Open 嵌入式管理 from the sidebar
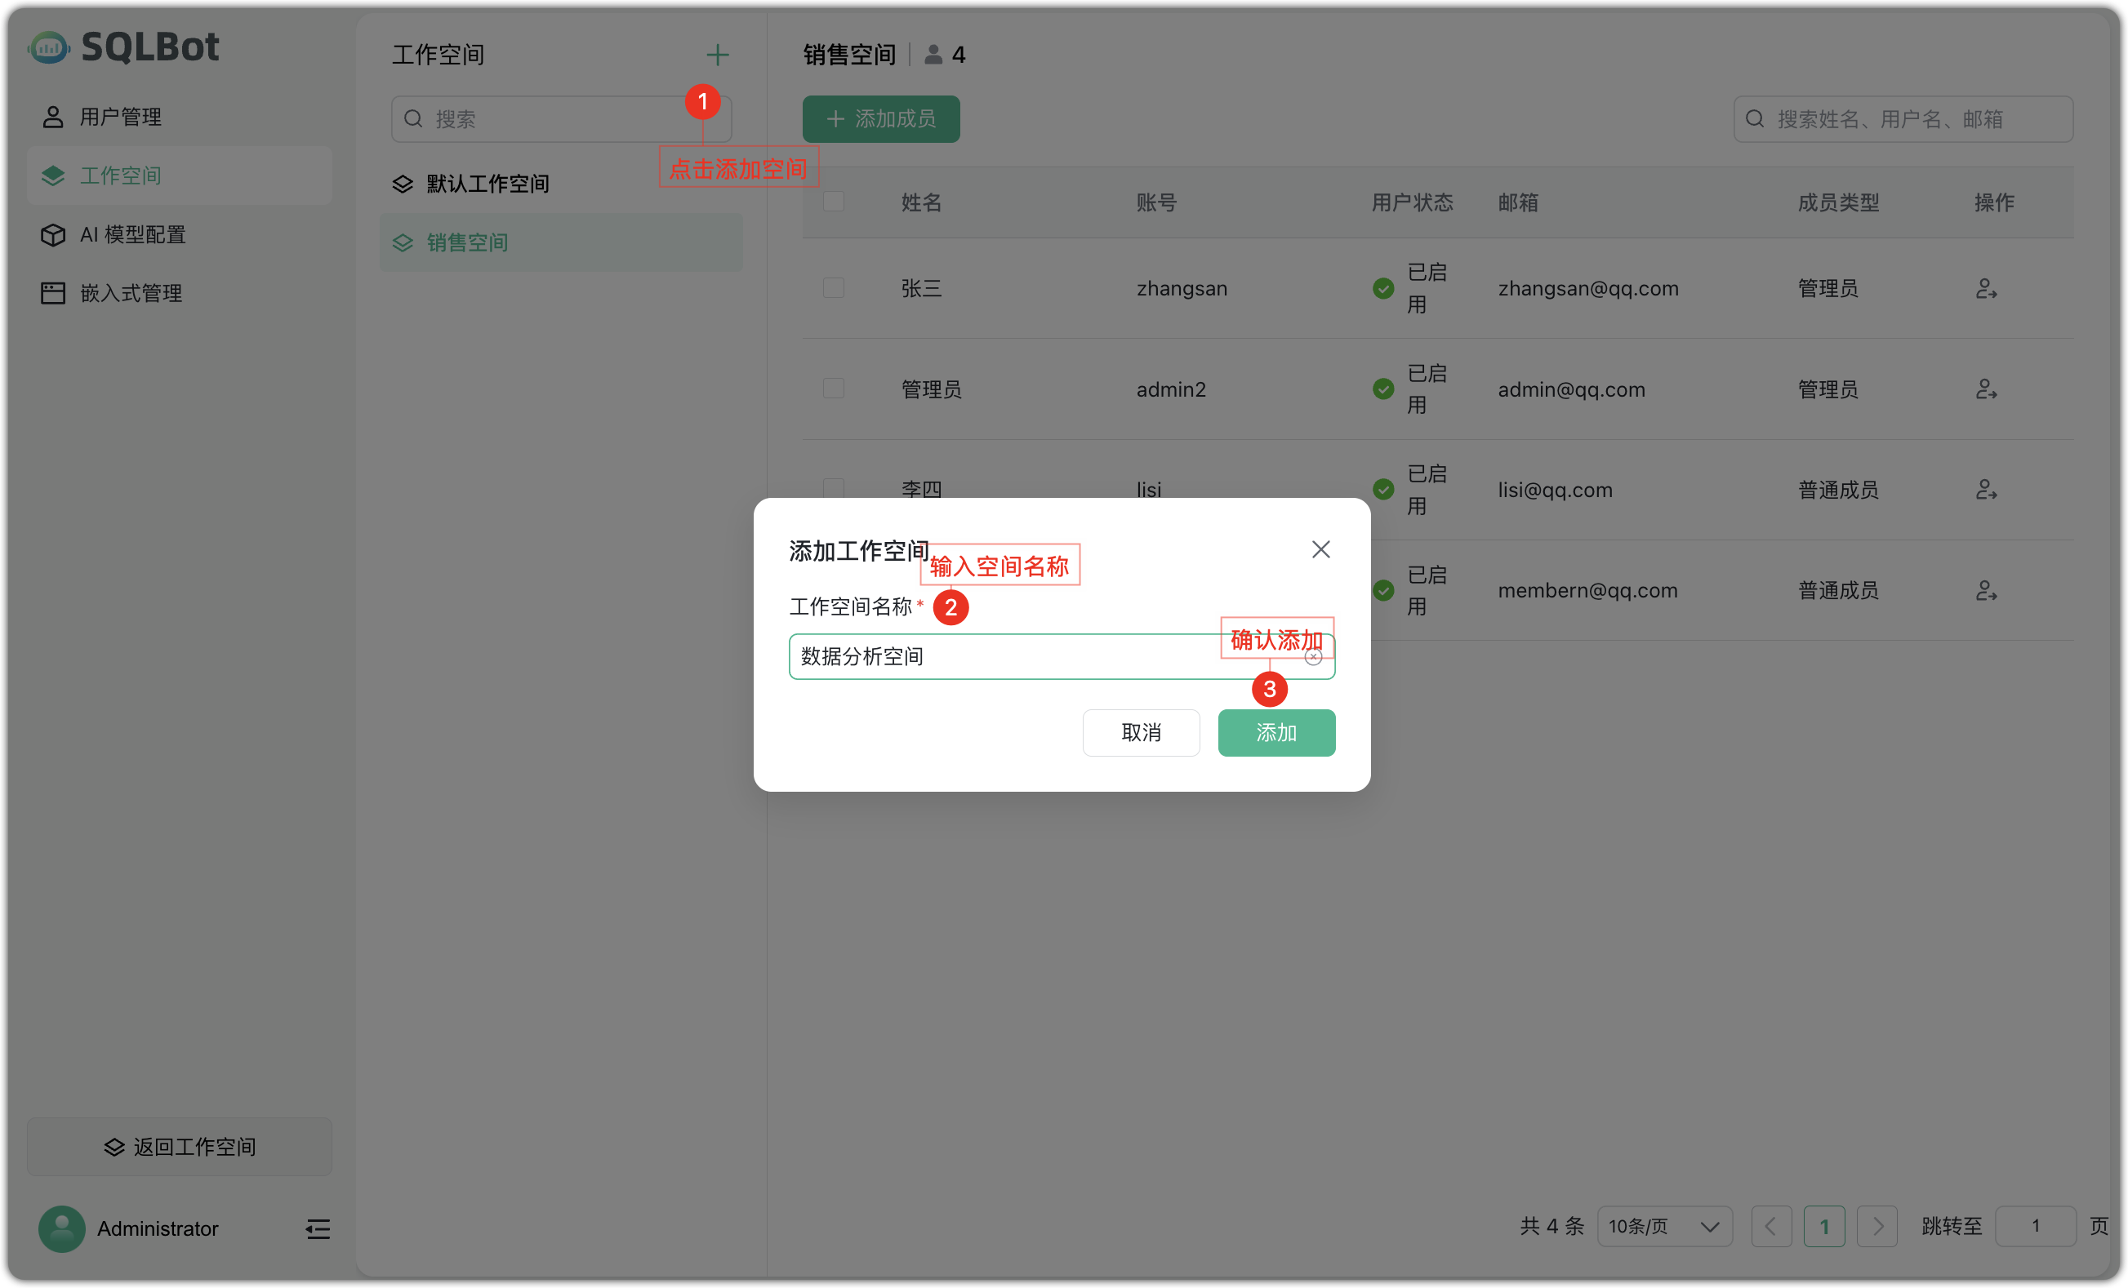 point(53,293)
